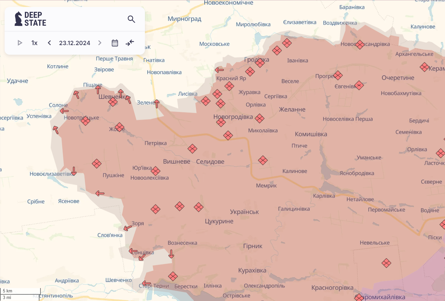Select the date 23.12.2024 field

point(75,43)
